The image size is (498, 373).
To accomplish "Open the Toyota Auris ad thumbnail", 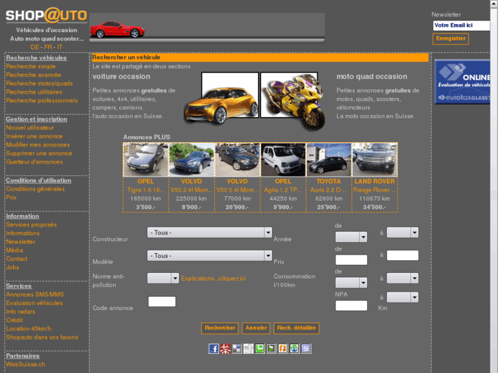I will pyautogui.click(x=329, y=159).
